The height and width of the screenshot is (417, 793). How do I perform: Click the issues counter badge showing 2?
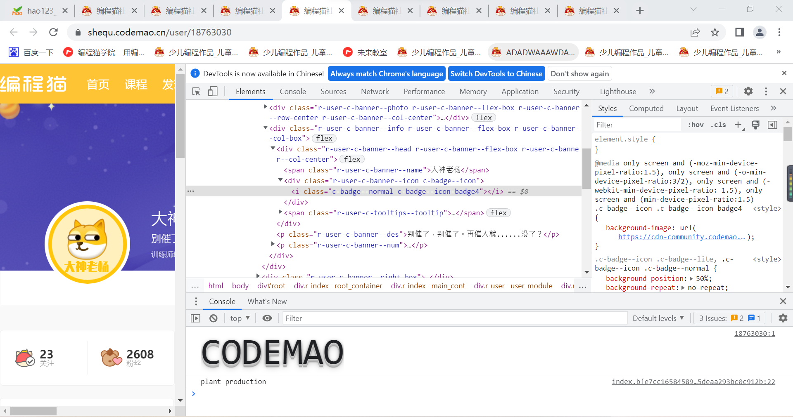(x=722, y=91)
